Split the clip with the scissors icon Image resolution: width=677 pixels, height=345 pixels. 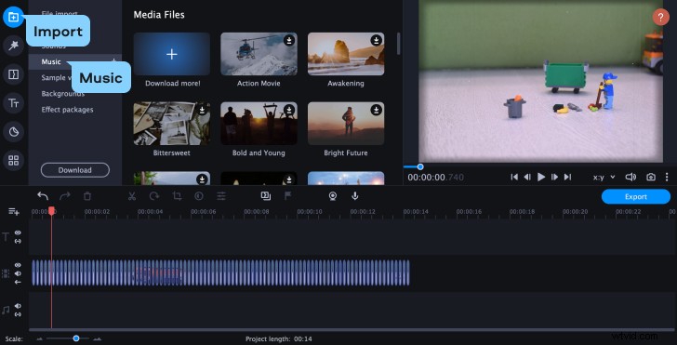click(x=132, y=196)
